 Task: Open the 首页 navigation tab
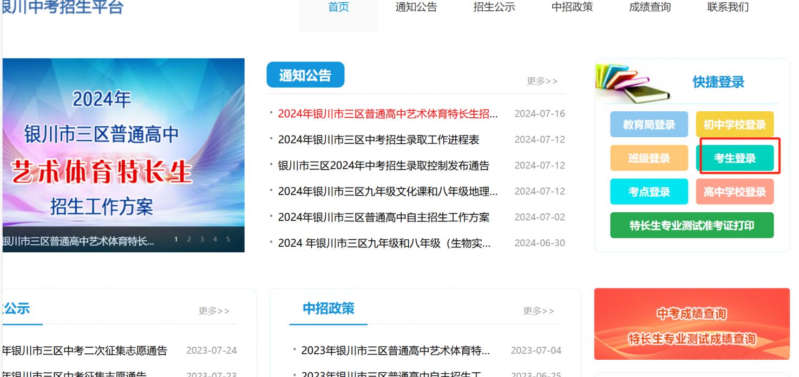click(338, 8)
